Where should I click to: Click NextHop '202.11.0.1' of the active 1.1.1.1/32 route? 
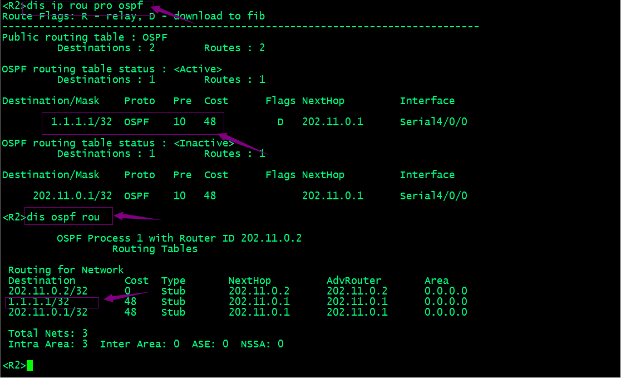(333, 122)
